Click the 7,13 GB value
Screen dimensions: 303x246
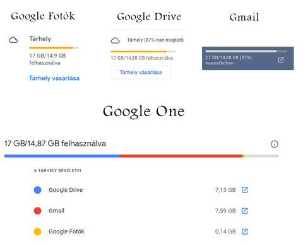(225, 190)
